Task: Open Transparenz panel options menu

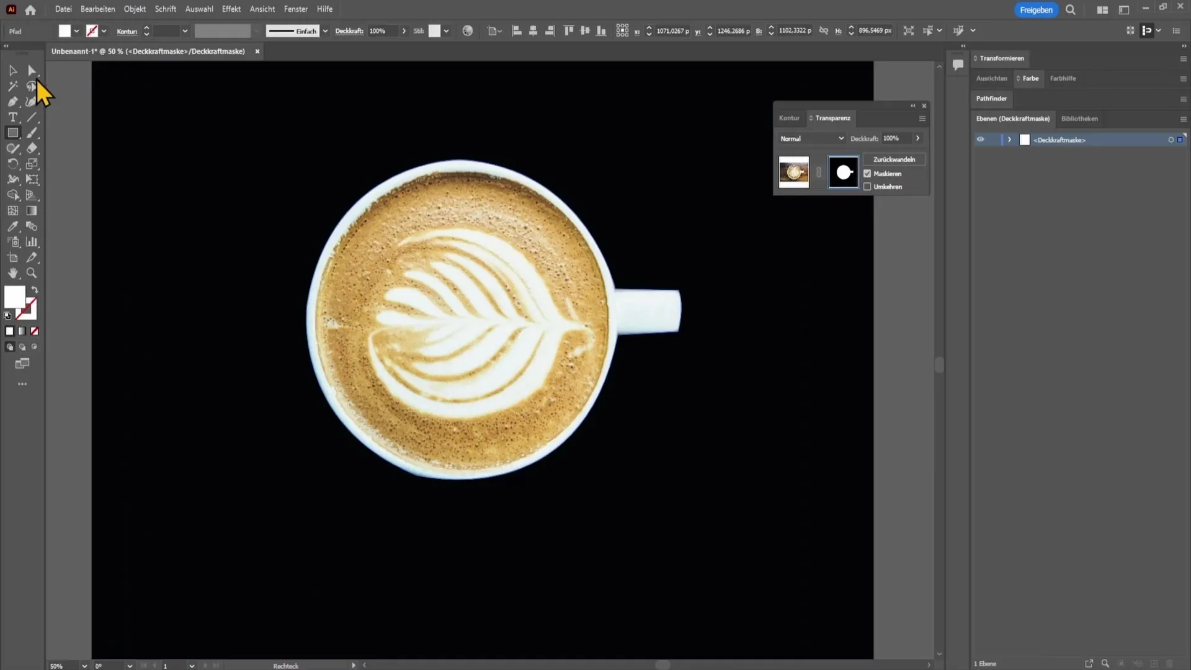Action: 922,118
